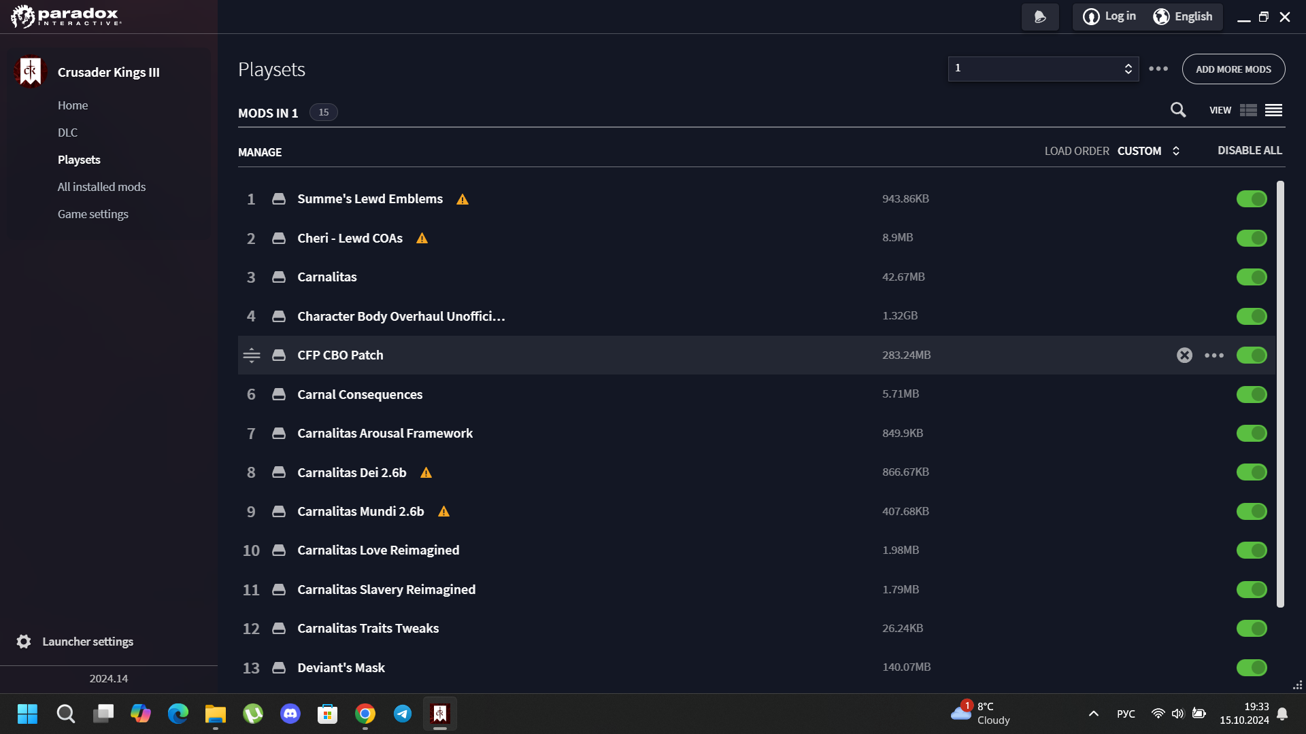
Task: Go to the Home section
Action: pyautogui.click(x=73, y=105)
